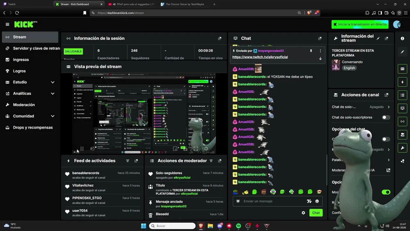Pop out the Información del stream panel

tap(386, 38)
